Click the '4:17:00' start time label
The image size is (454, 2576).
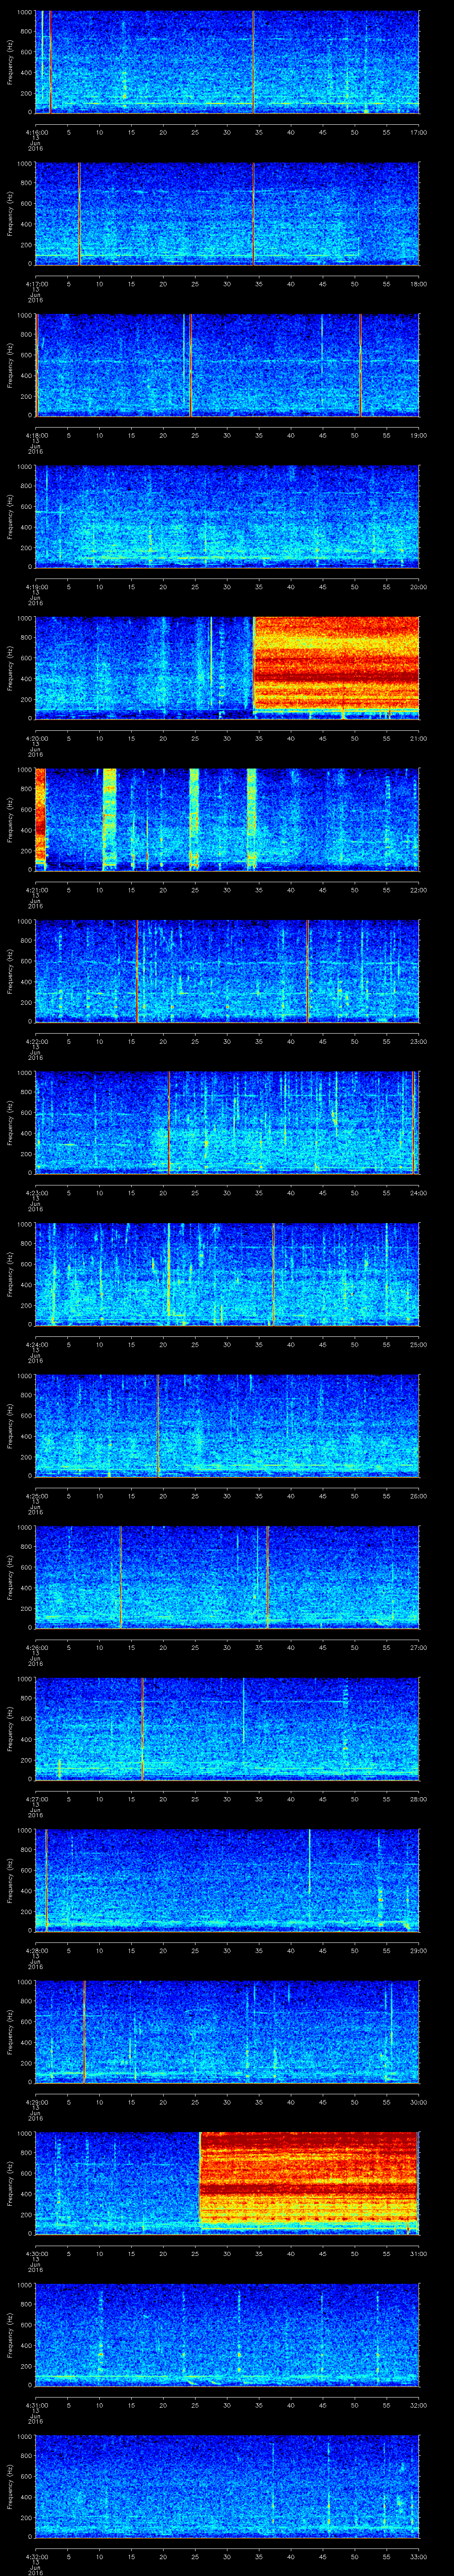pyautogui.click(x=36, y=284)
